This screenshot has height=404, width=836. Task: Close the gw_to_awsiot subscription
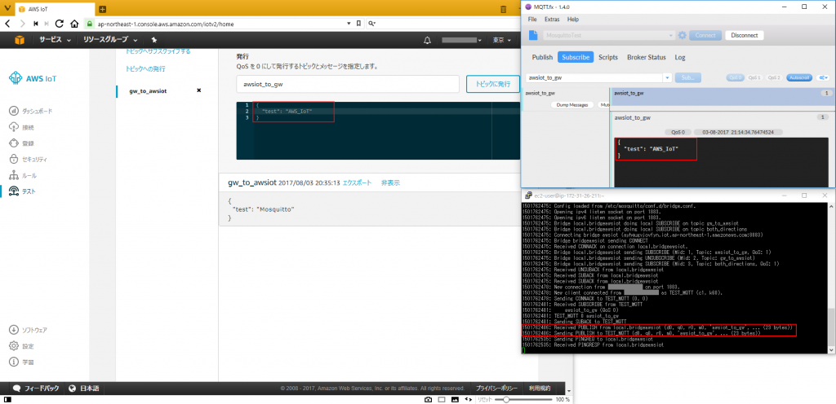click(199, 90)
